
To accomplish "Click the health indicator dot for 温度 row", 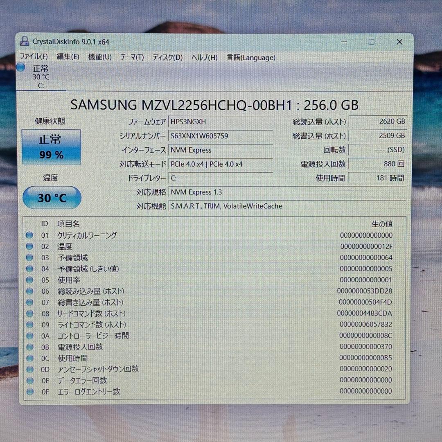I will click(29, 246).
